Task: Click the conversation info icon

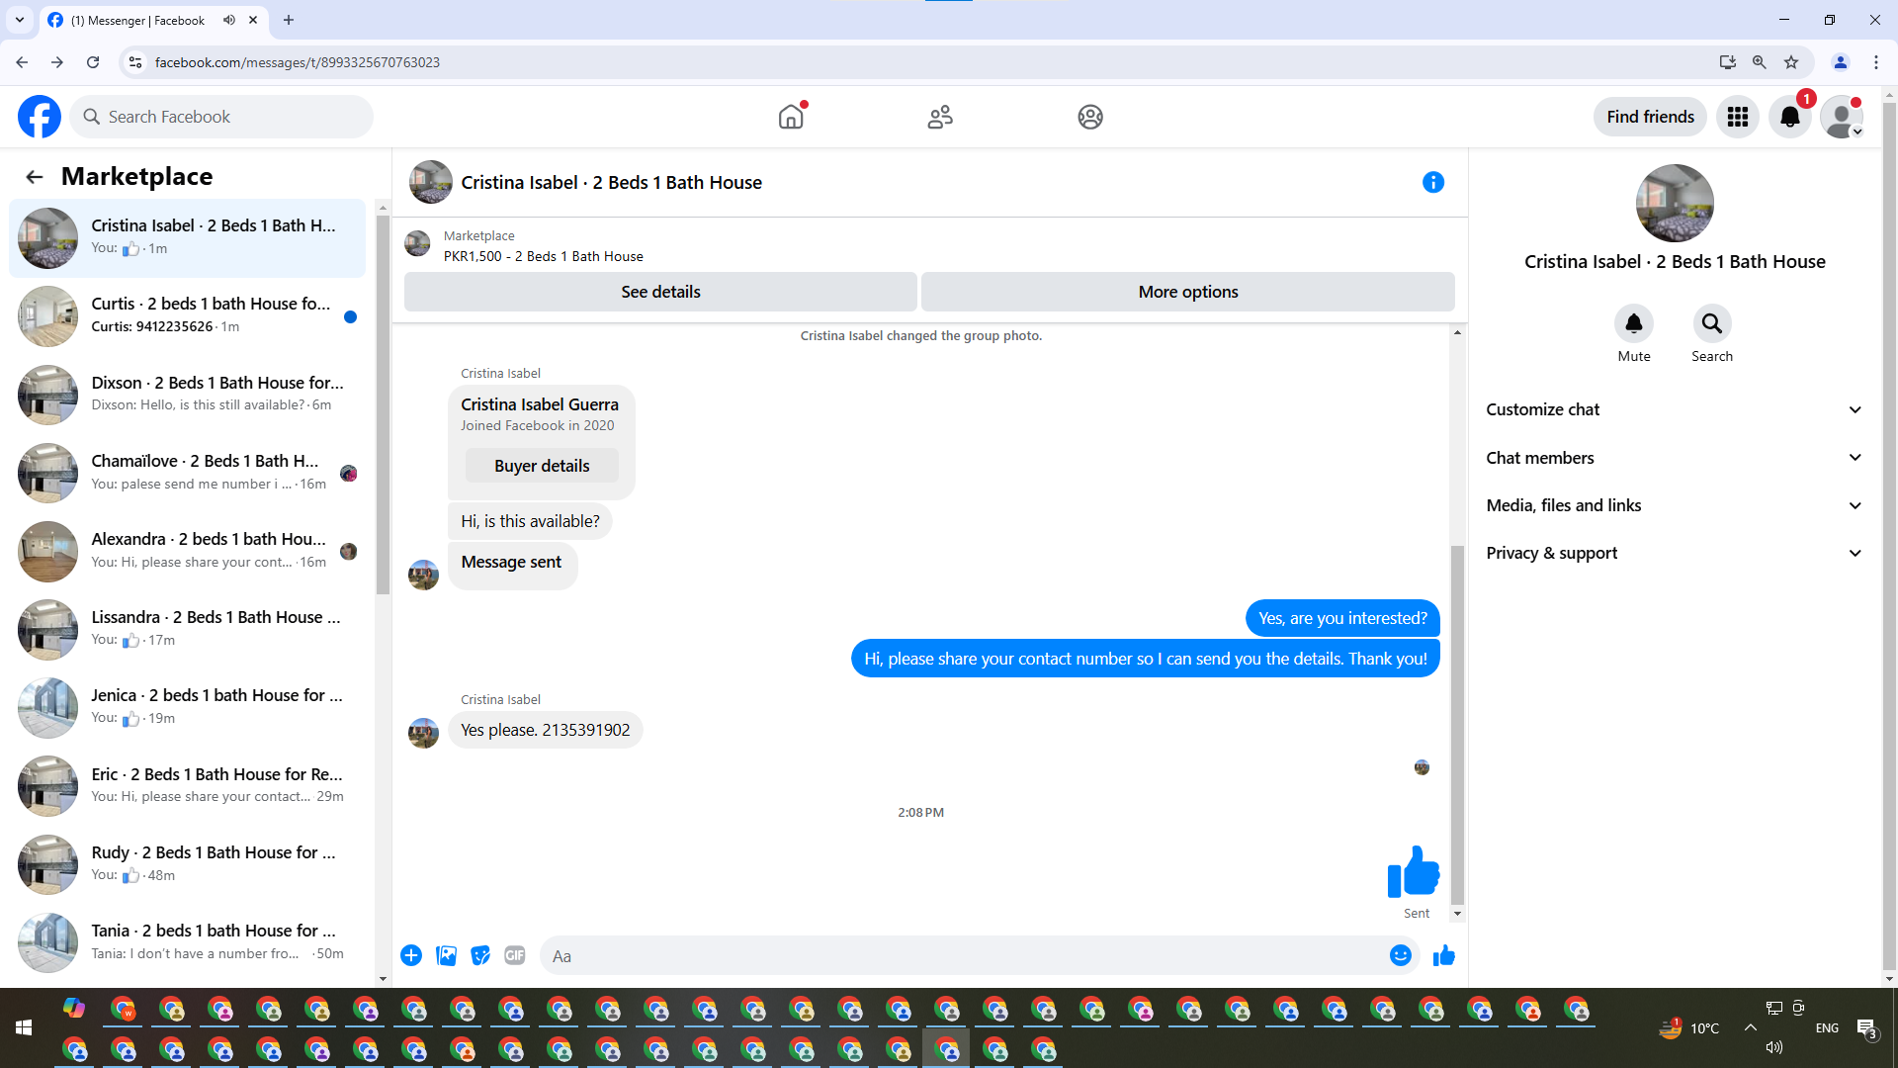Action: (x=1432, y=182)
